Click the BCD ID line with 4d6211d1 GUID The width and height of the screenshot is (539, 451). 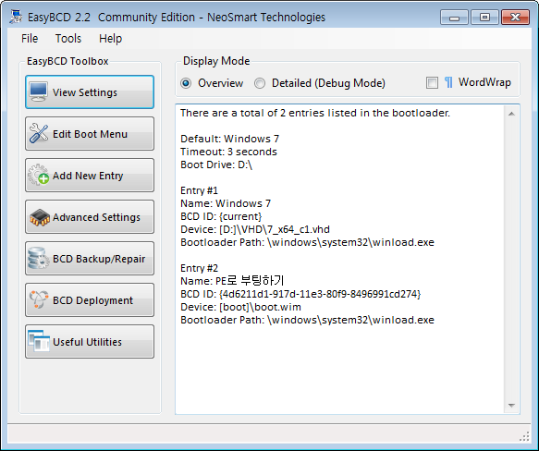[x=300, y=294]
